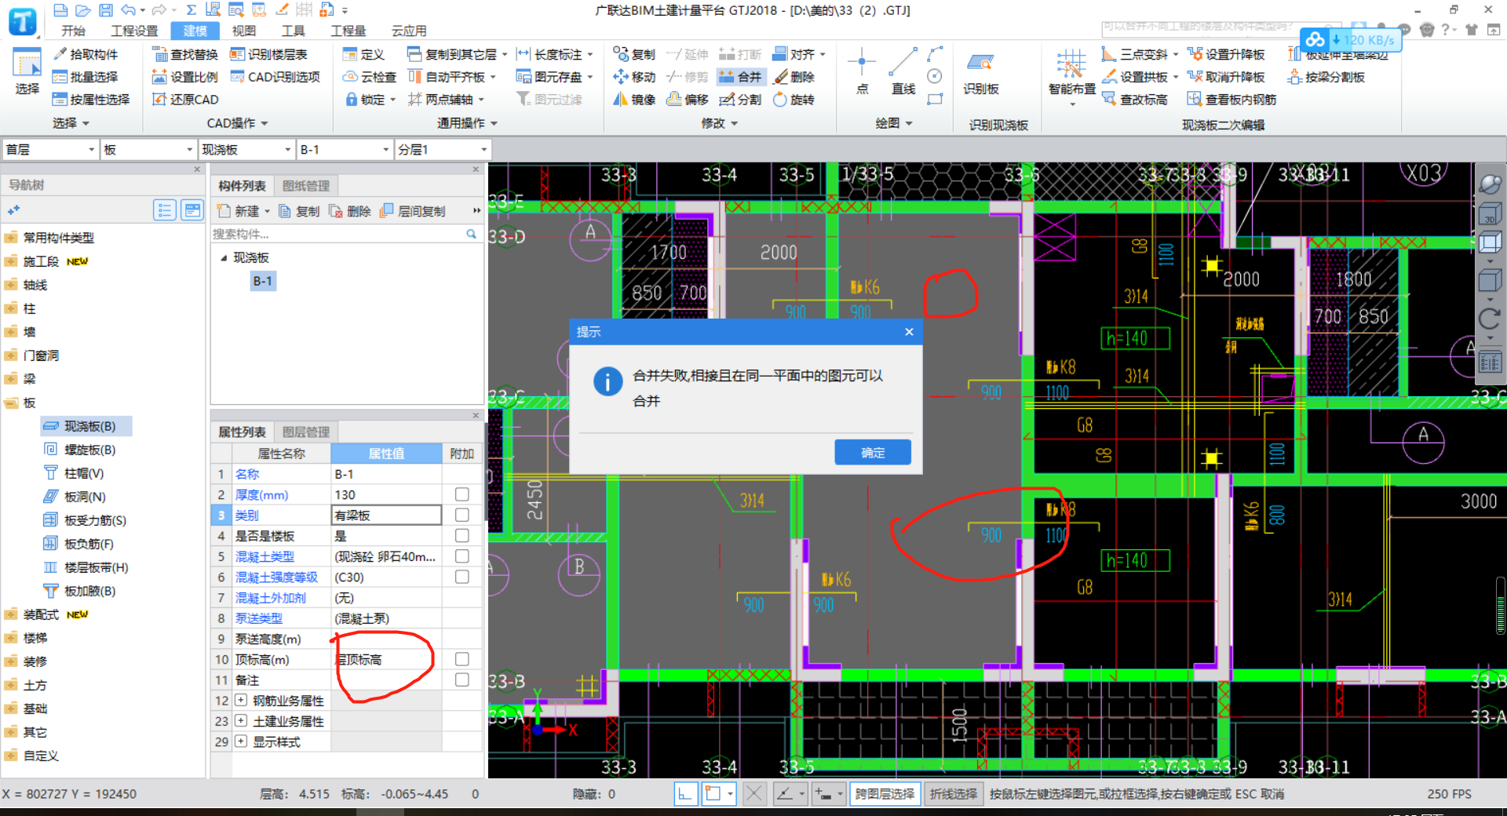This screenshot has height=816, width=1507.
Task: Toggle 厚度(mm) attach checkbox
Action: [x=462, y=494]
